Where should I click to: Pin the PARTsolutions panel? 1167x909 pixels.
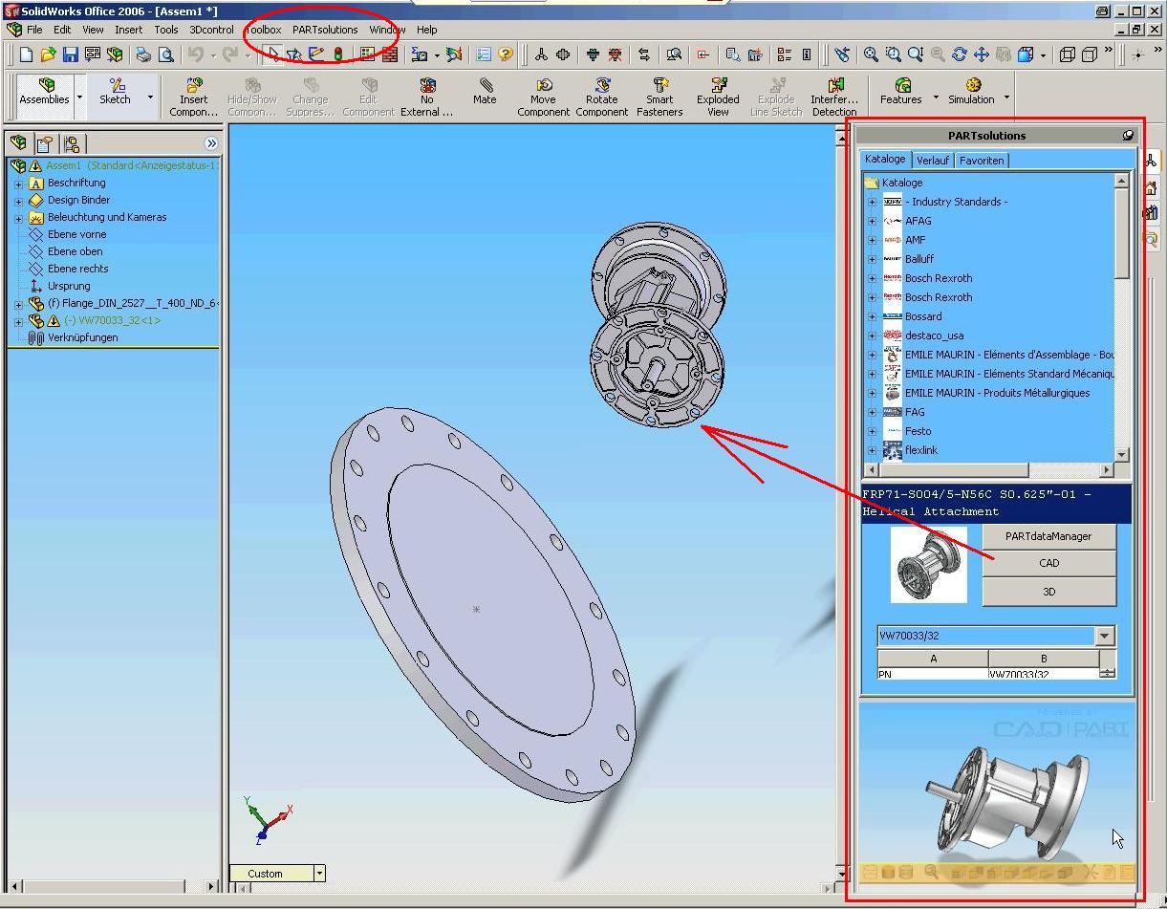tap(1128, 136)
